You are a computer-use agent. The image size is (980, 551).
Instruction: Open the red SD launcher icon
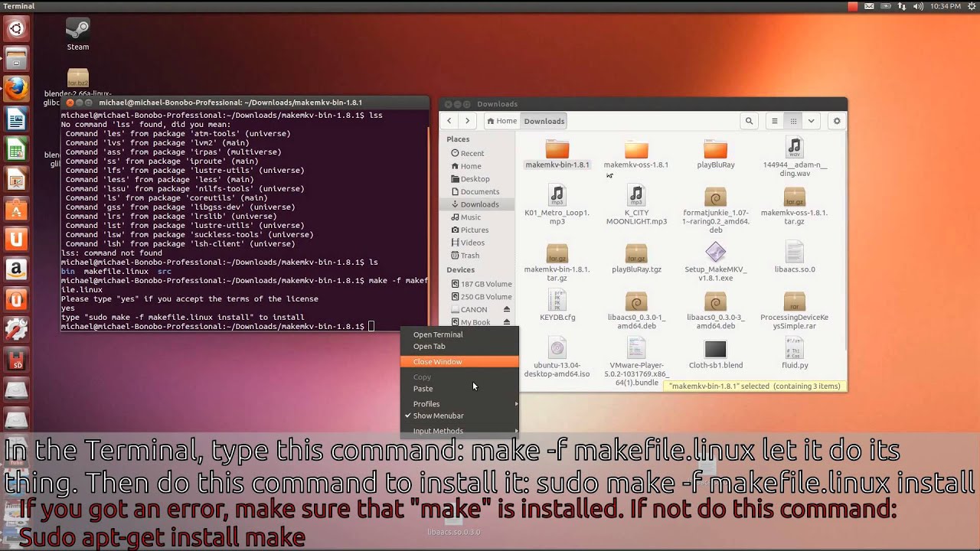(16, 359)
